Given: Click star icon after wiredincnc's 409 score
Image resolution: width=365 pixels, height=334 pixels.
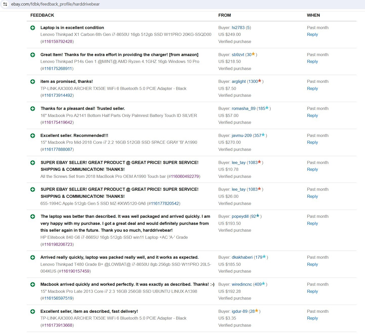Looking at the screenshot, I should pyautogui.click(x=263, y=284).
